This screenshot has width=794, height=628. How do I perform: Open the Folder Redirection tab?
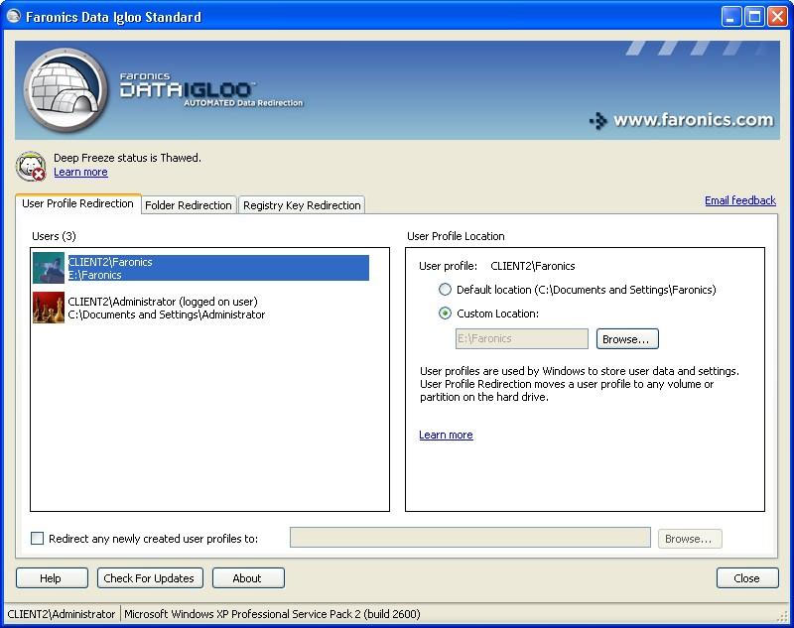tap(189, 205)
